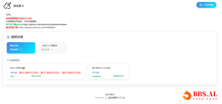This screenshot has width=222, height=104.
Task: Click the 满3个 单价0.02元/件 discount tag
Action: [x=50, y=73]
